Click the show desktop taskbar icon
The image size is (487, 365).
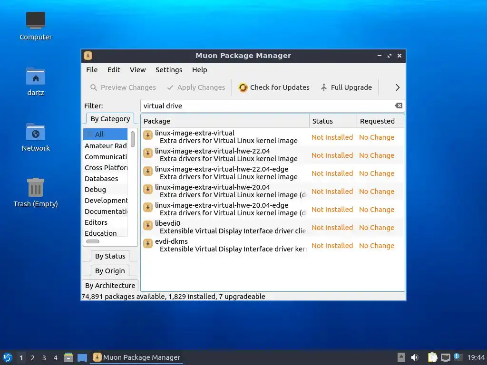point(82,357)
